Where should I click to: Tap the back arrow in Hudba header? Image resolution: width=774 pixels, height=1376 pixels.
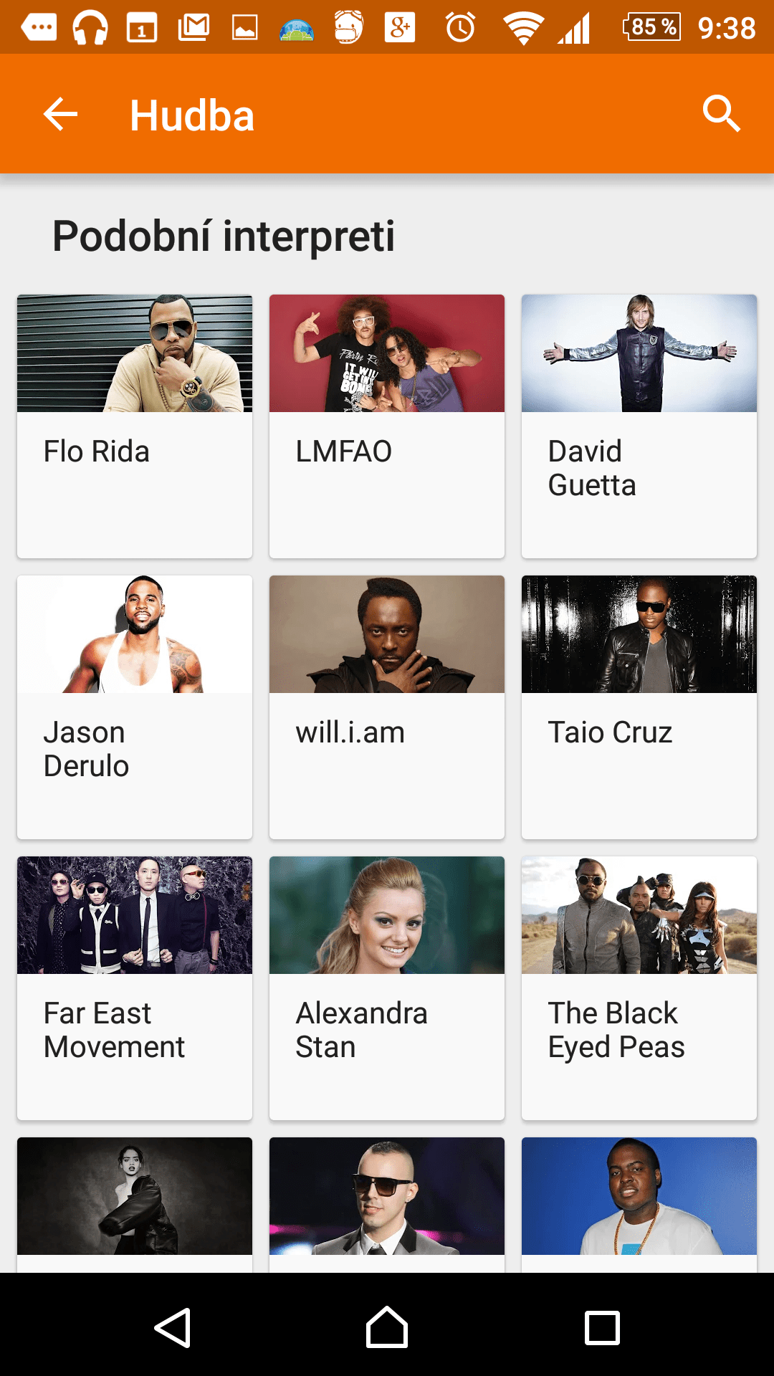[60, 114]
